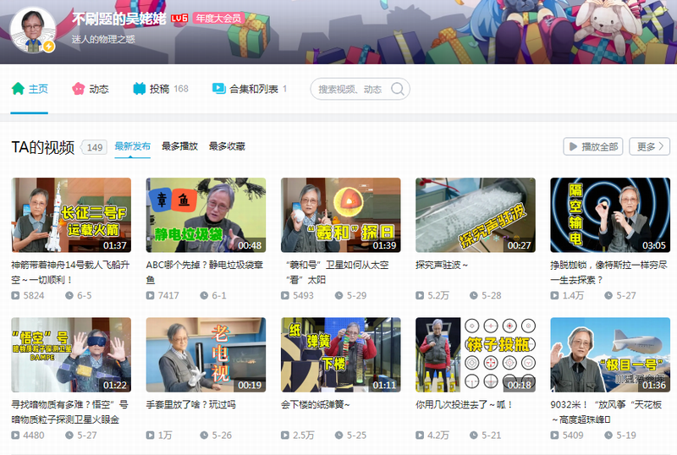The height and width of the screenshot is (455, 677).
Task: Open video title 探究声驻波~
Action: click(442, 265)
